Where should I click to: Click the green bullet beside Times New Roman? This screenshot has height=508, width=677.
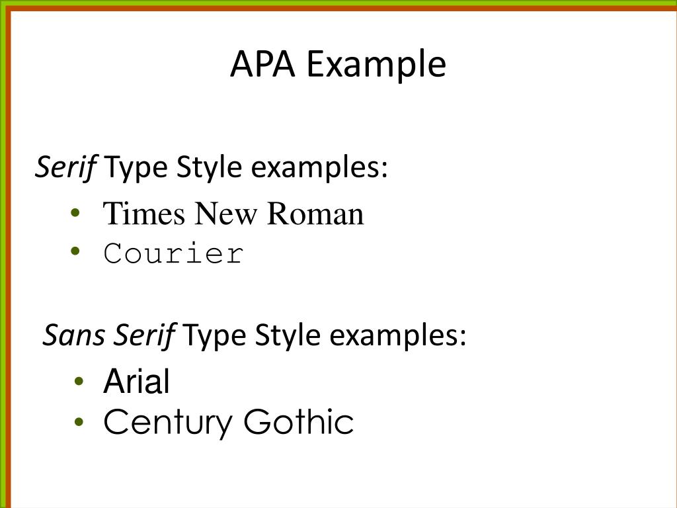click(75, 212)
